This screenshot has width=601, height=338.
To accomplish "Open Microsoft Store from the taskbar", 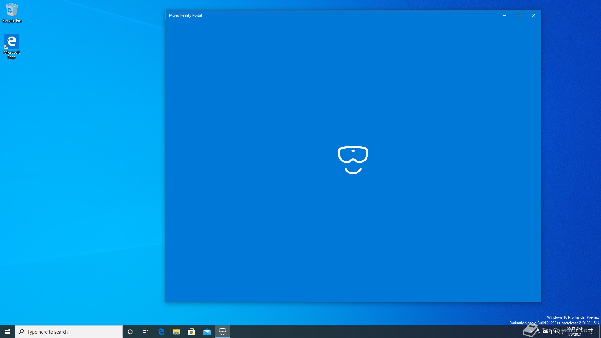I will click(192, 332).
